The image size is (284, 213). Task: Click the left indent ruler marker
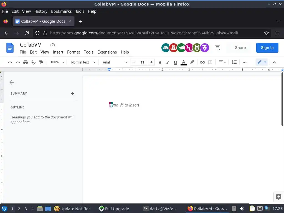pos(109,70)
